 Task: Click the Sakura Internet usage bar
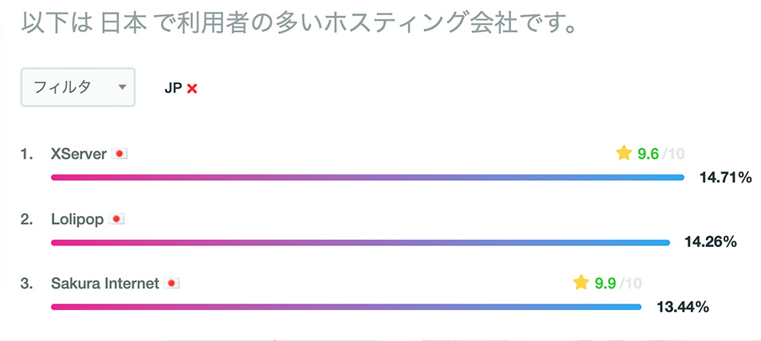[x=346, y=307]
